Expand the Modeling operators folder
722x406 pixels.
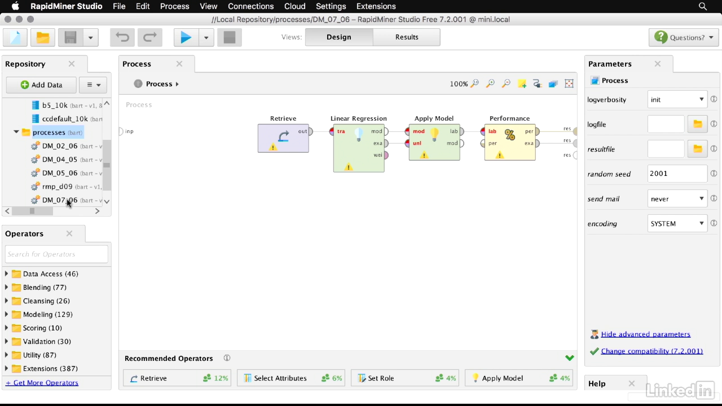tap(7, 315)
